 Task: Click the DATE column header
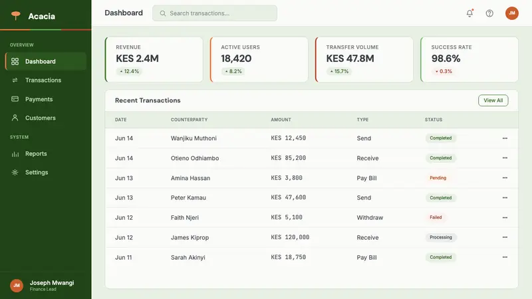(x=121, y=120)
